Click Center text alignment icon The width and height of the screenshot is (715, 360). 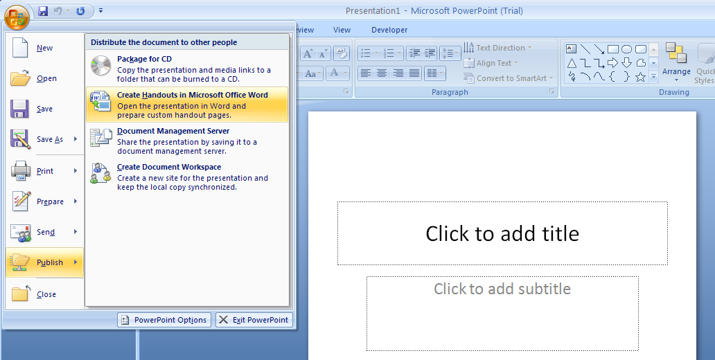pyautogui.click(x=382, y=73)
